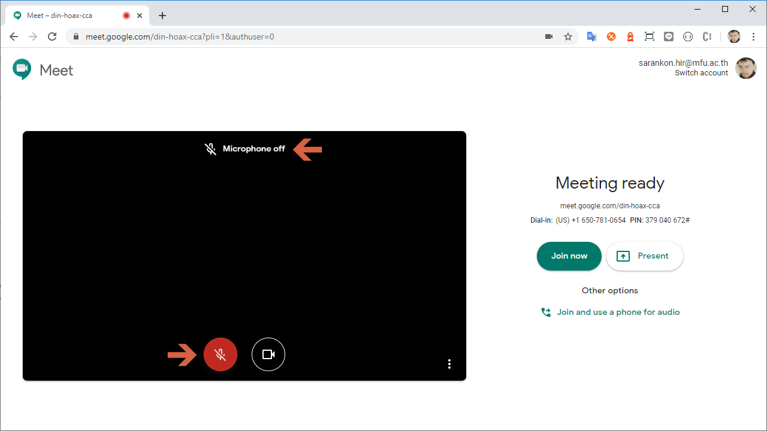This screenshot has width=767, height=431.
Task: Click the dial-in number (US) +1 650-781-0654
Action: pos(591,220)
